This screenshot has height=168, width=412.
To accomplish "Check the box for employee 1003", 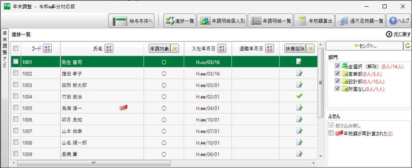I will (15, 84).
